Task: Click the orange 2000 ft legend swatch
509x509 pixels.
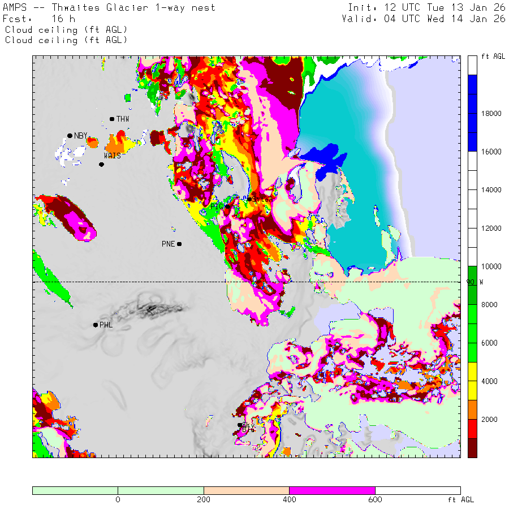Action: [x=473, y=410]
